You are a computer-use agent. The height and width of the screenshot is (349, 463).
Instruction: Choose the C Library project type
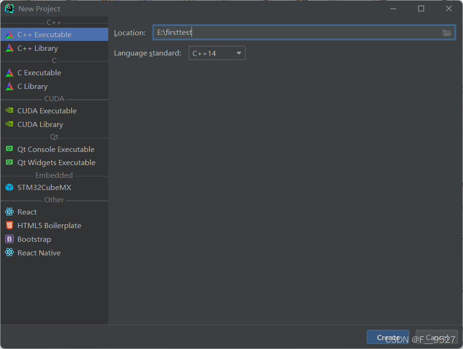coord(54,86)
